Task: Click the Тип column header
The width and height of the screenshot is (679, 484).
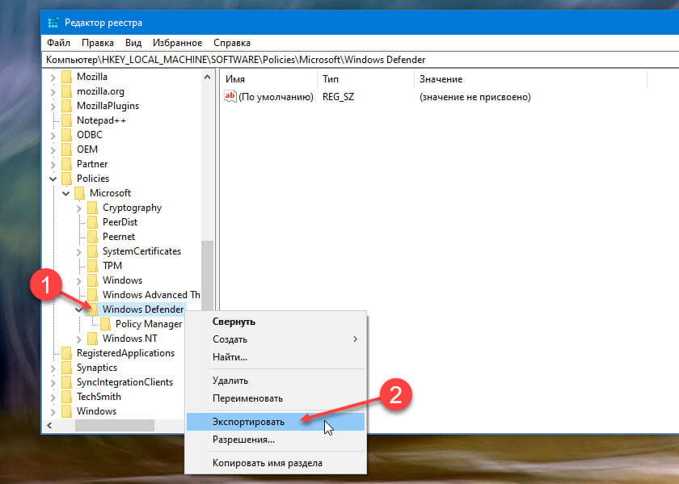Action: pyautogui.click(x=331, y=79)
